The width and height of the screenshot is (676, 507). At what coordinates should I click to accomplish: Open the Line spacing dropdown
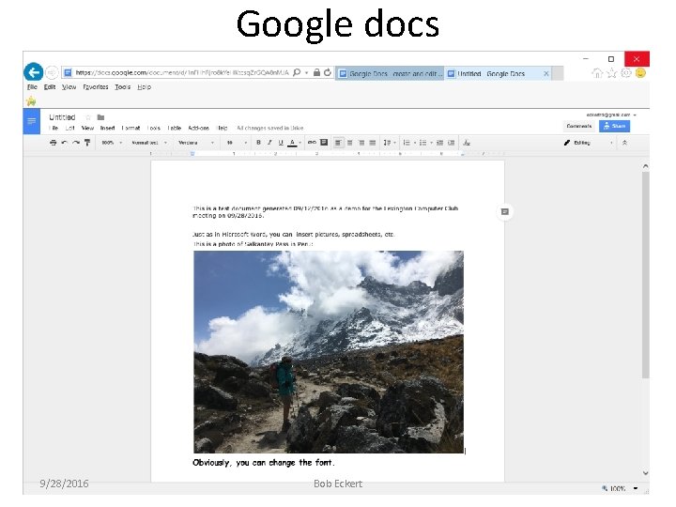390,143
